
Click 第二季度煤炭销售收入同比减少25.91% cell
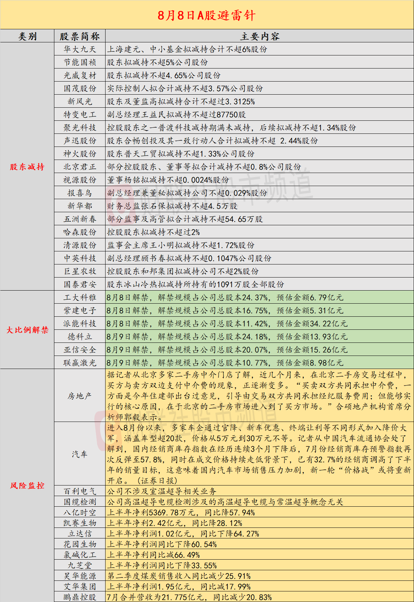(x=259, y=576)
